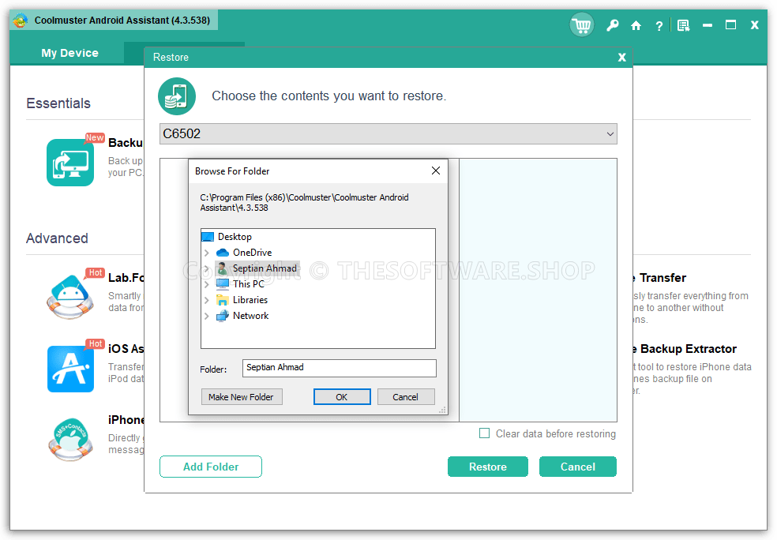Open the shopping cart icon in title bar
The width and height of the screenshot is (777, 540).
coord(582,24)
